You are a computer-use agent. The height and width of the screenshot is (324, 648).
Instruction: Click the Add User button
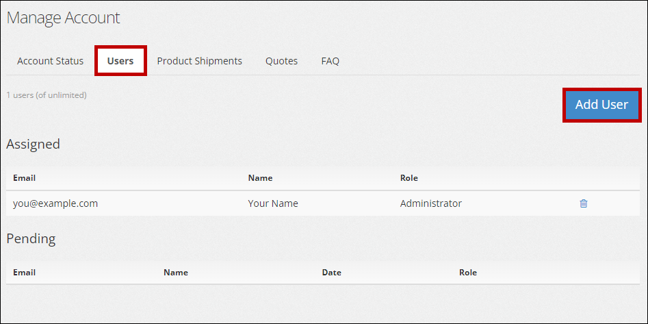pyautogui.click(x=601, y=105)
